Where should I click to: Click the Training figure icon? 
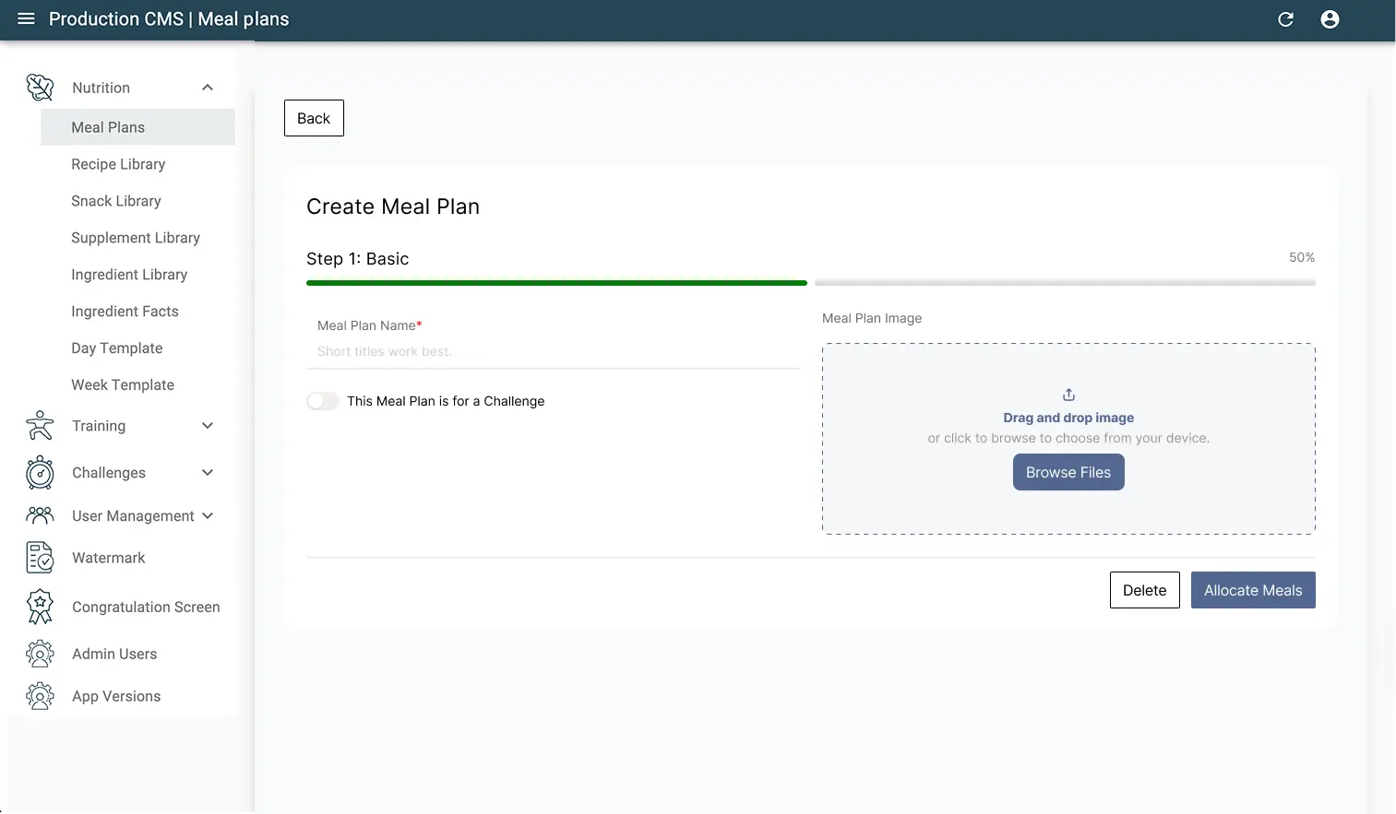pos(40,426)
